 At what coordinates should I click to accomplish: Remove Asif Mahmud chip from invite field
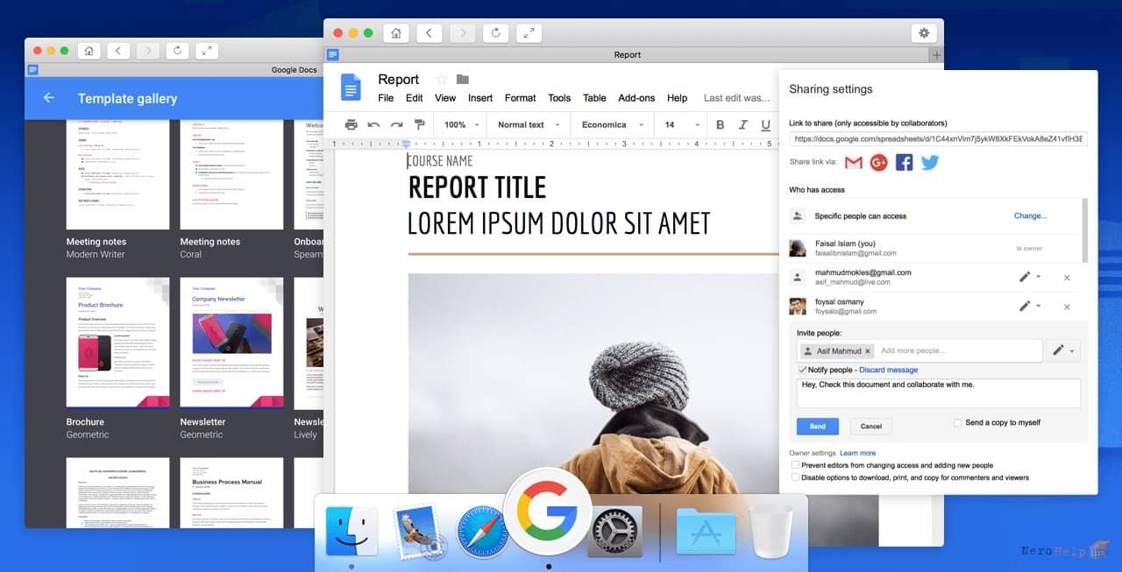click(x=868, y=351)
